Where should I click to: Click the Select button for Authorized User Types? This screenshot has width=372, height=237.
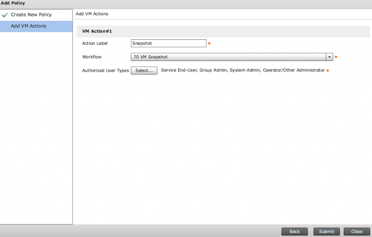(x=144, y=70)
